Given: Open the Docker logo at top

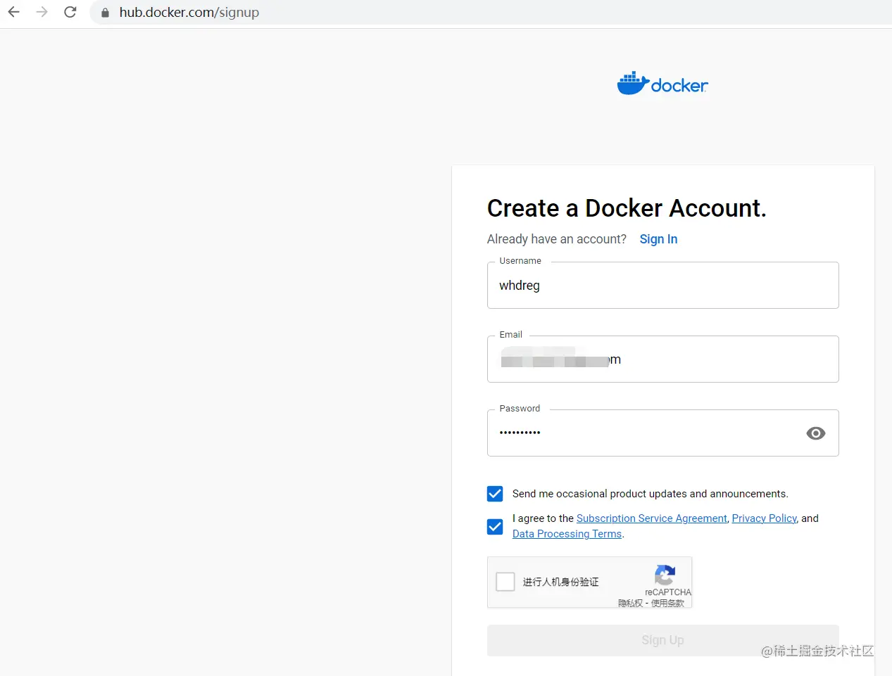Looking at the screenshot, I should 662,84.
